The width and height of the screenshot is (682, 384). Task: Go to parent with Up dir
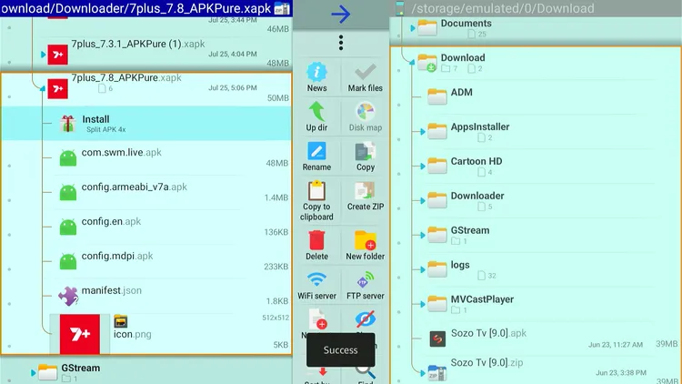point(316,116)
